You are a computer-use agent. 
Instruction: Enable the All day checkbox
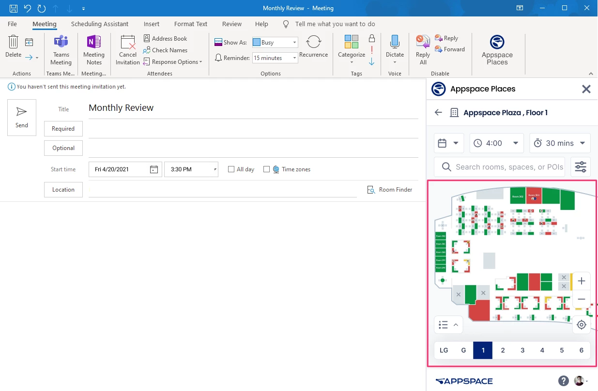tap(231, 169)
